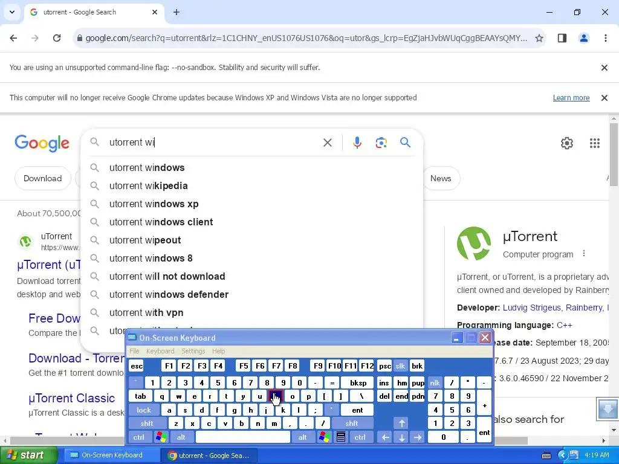Click in the Google search input field
The height and width of the screenshot is (464, 619).
[x=213, y=143]
